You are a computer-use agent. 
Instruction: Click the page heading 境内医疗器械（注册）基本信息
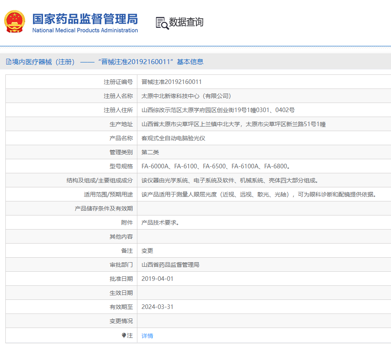point(108,62)
